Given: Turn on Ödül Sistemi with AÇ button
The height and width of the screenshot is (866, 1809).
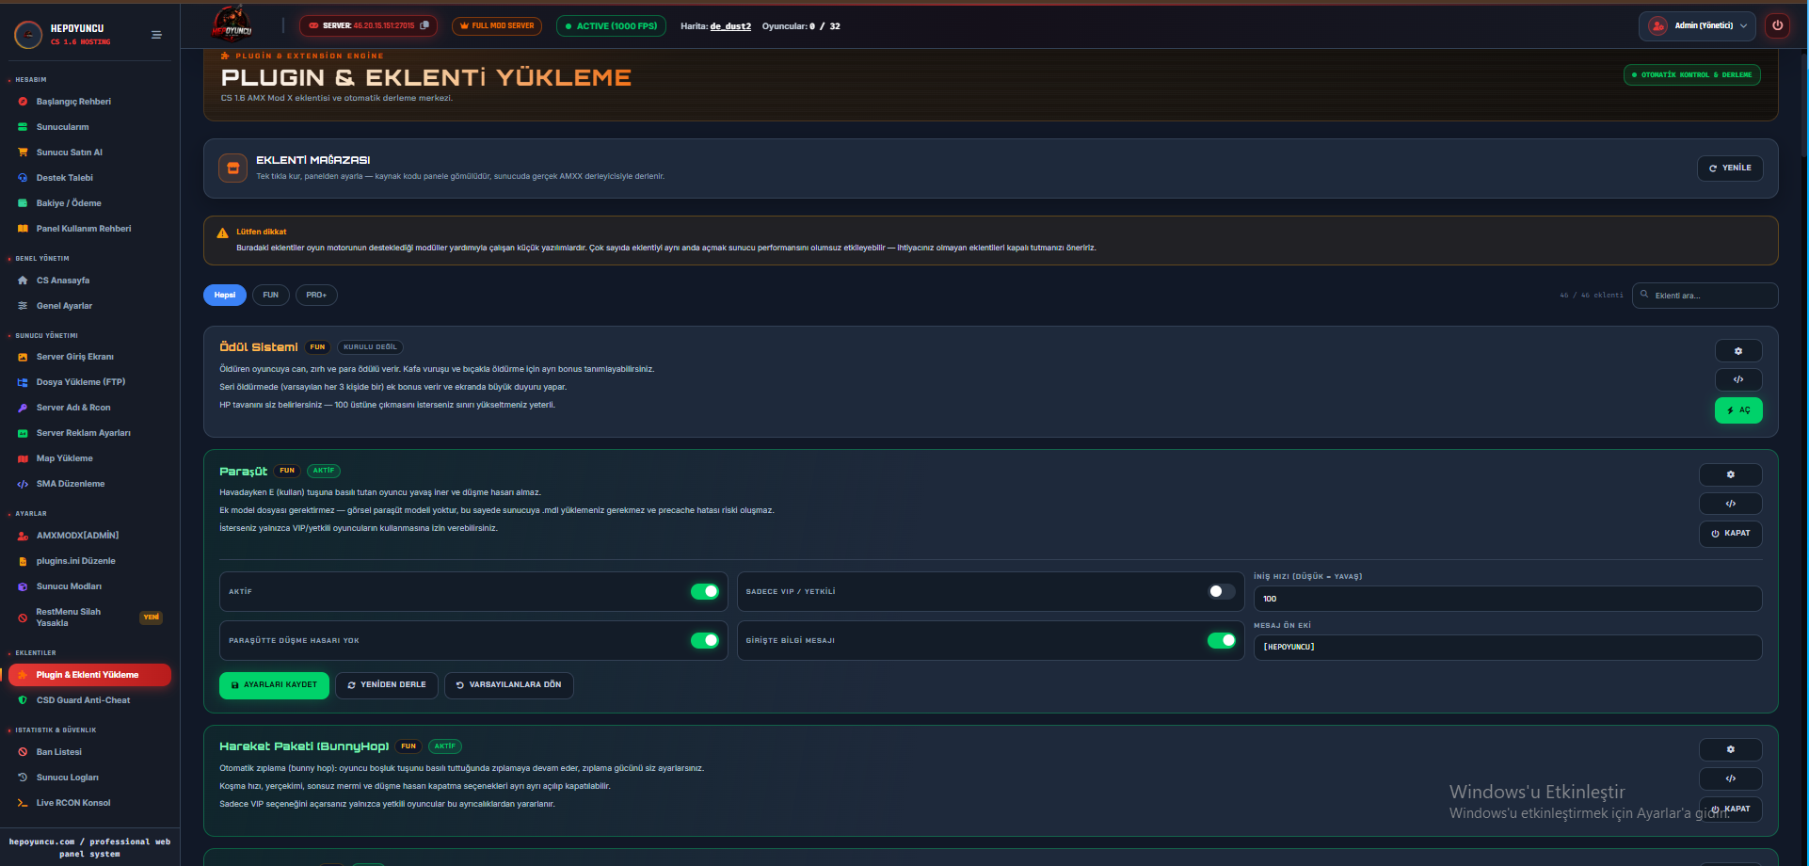Looking at the screenshot, I should click(x=1738, y=410).
